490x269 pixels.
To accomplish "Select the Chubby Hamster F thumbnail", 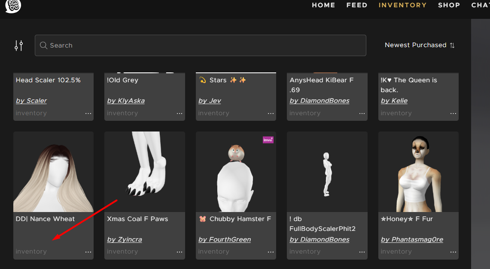I will point(236,172).
